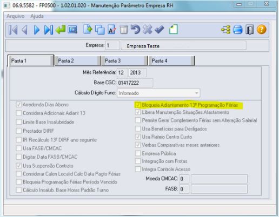Switch to Pasta 3 tab

coord(124,61)
